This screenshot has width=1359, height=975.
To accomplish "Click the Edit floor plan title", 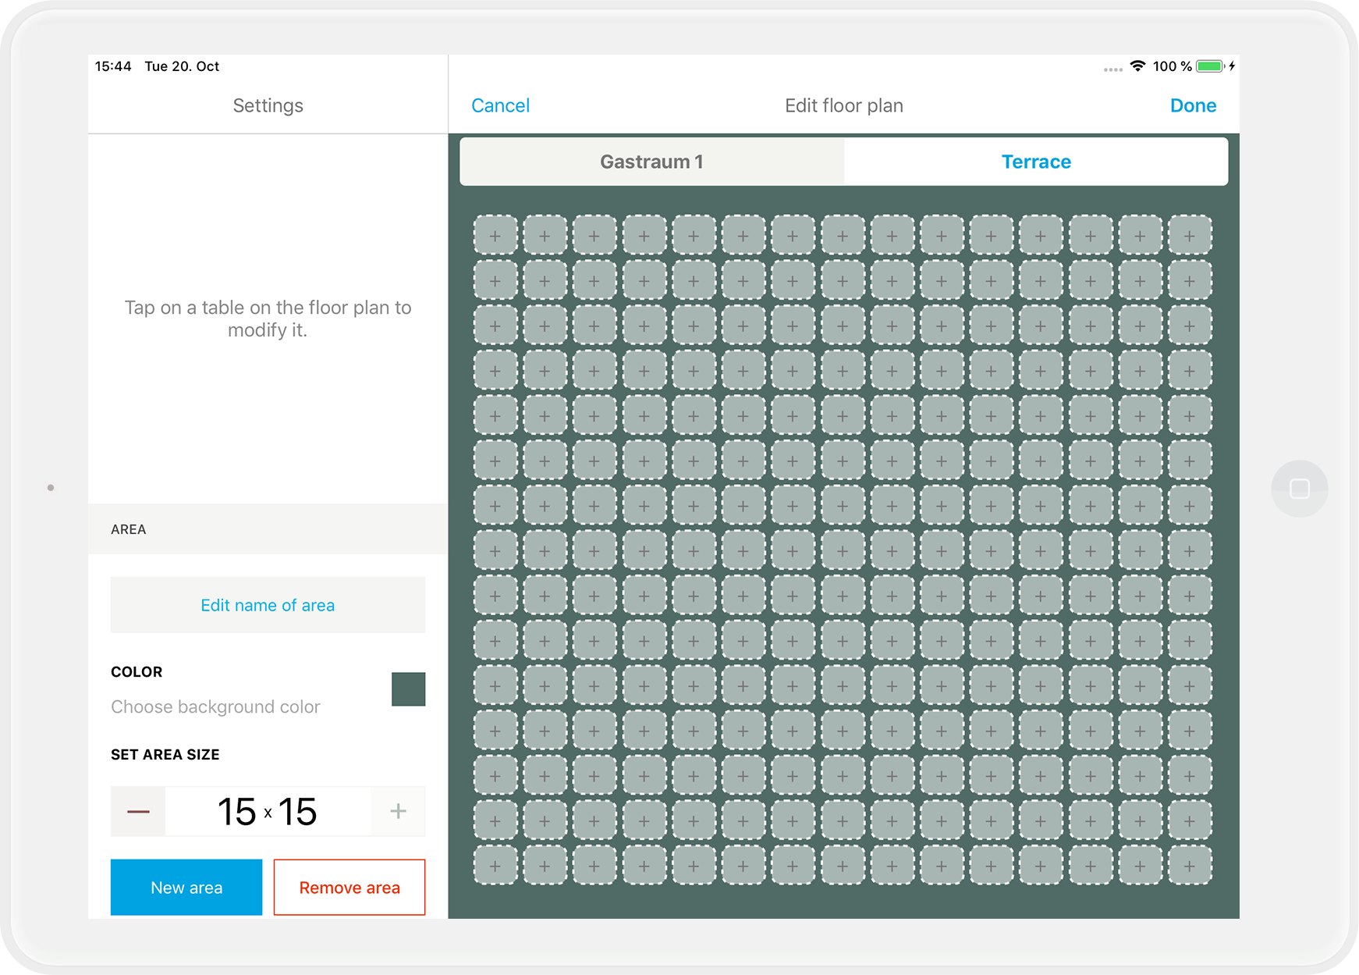I will click(844, 105).
